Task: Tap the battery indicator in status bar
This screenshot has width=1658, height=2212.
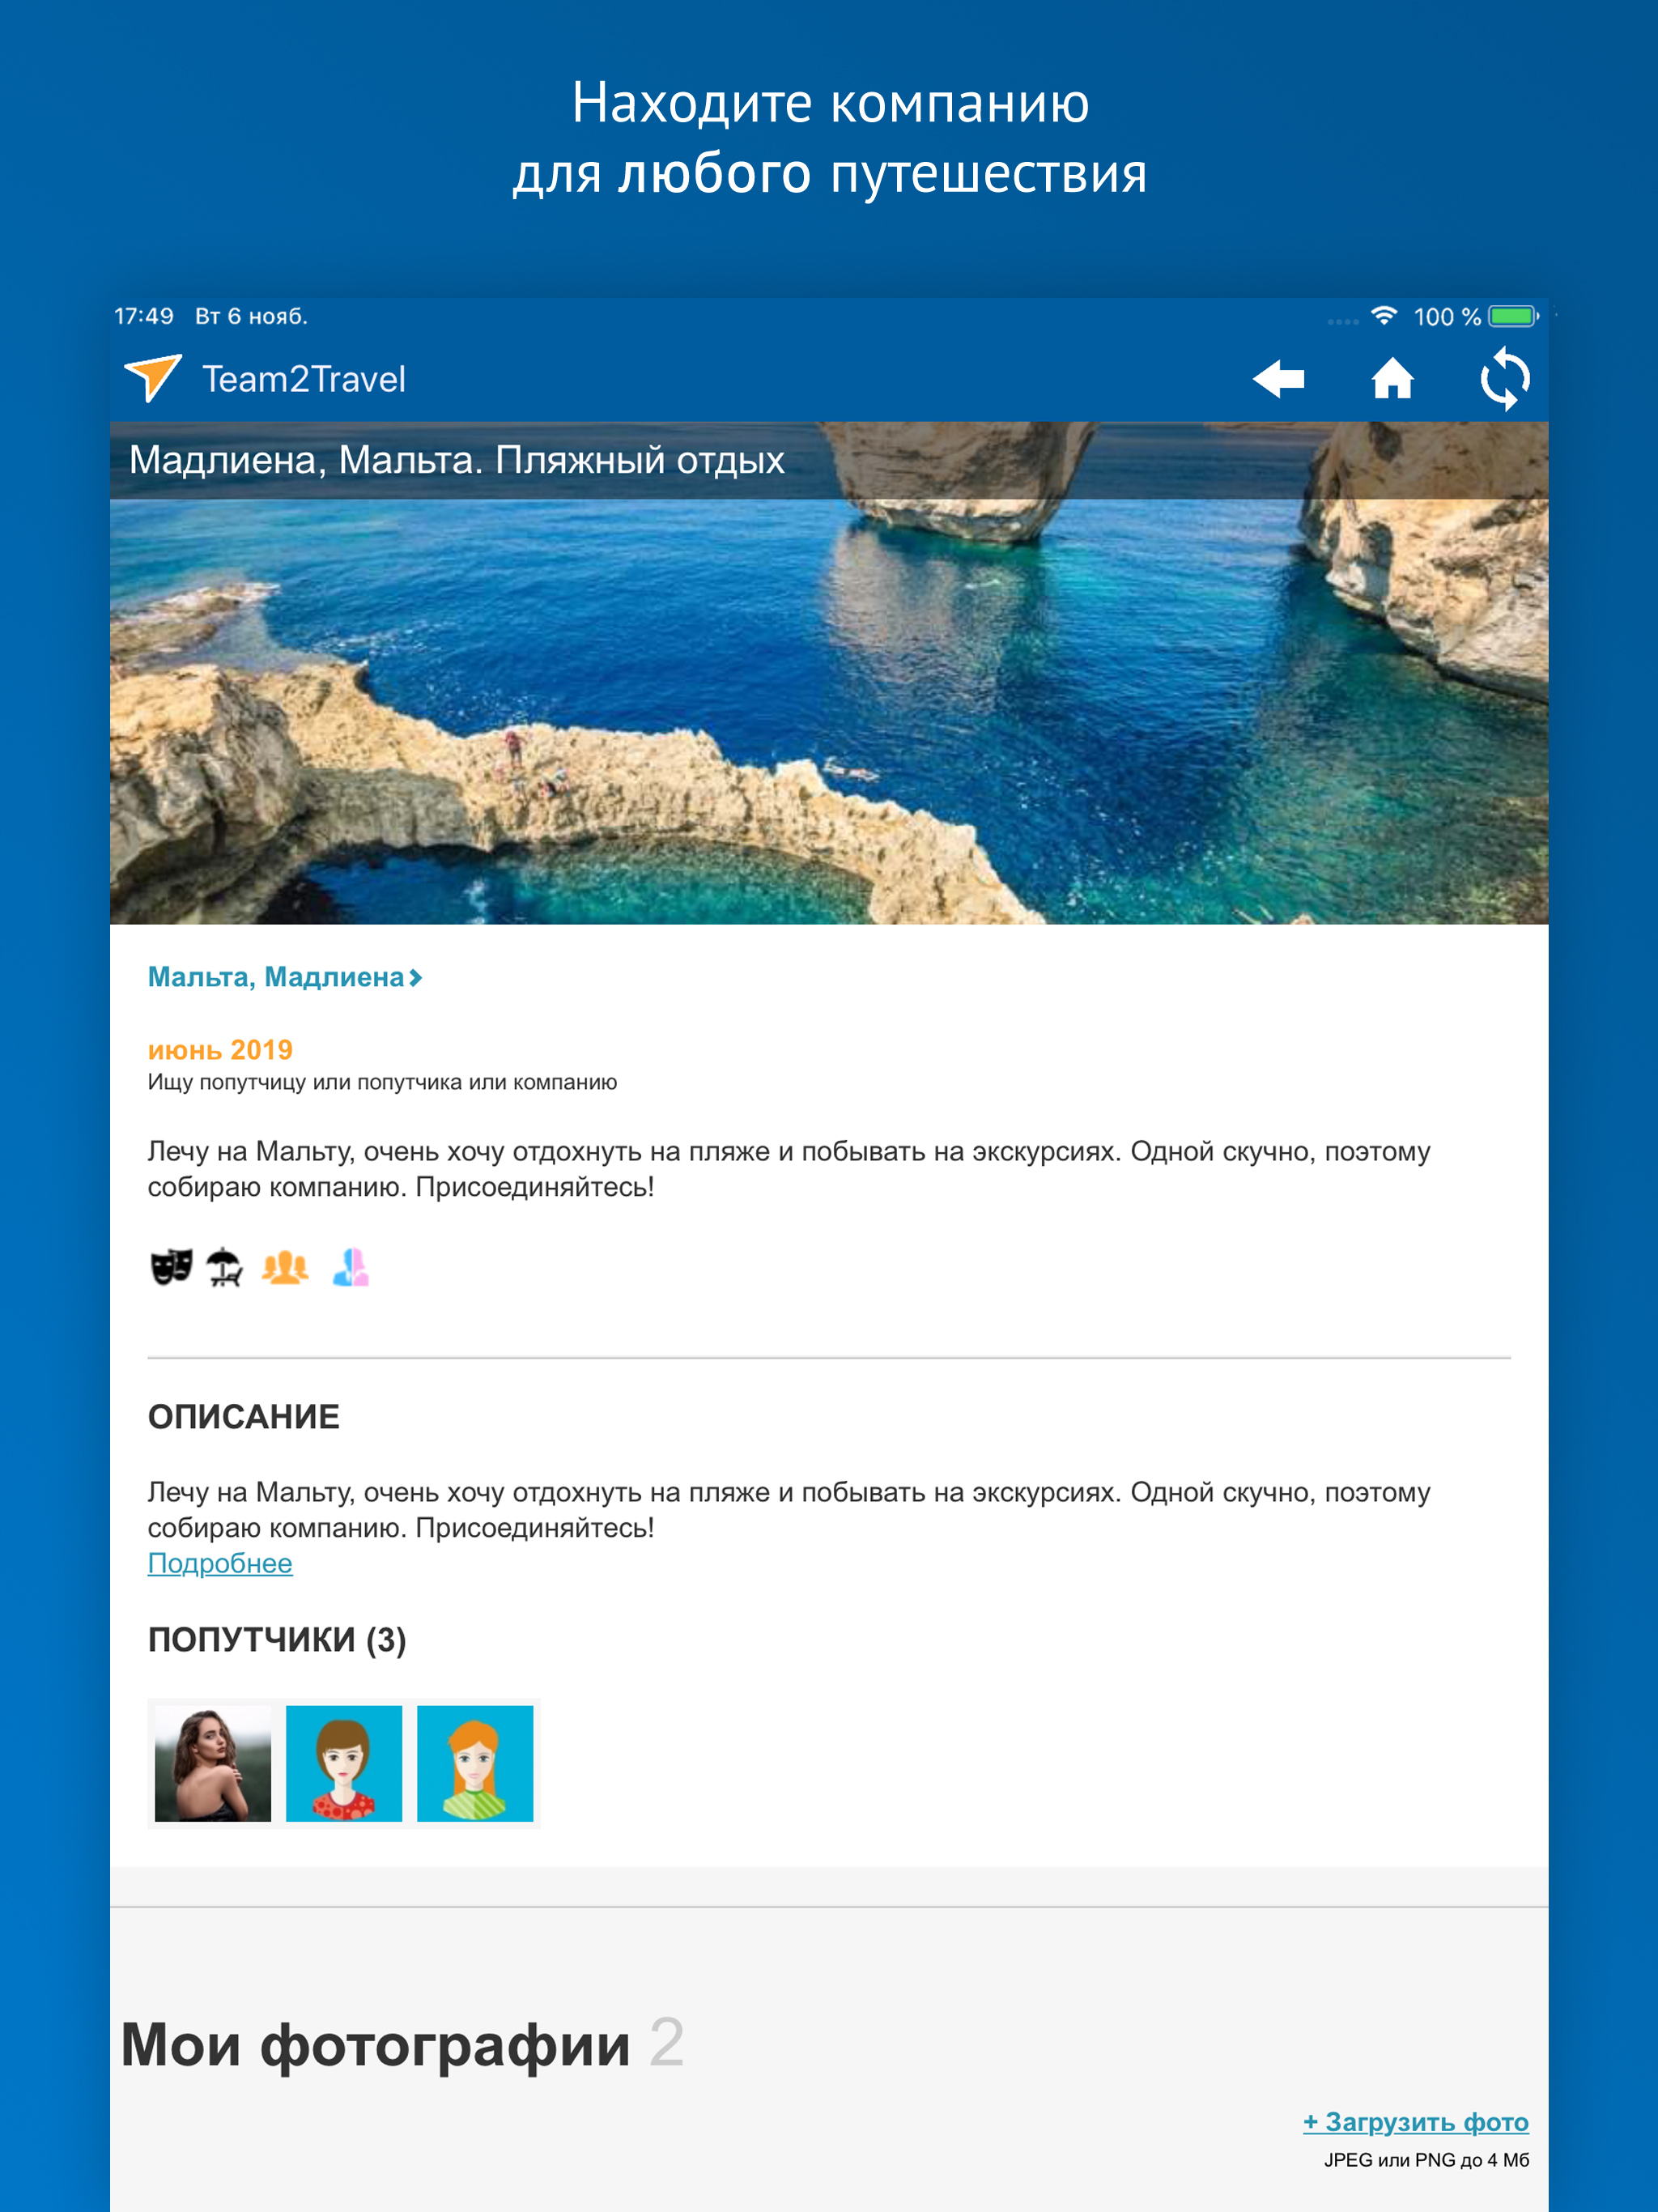Action: coord(1513,316)
